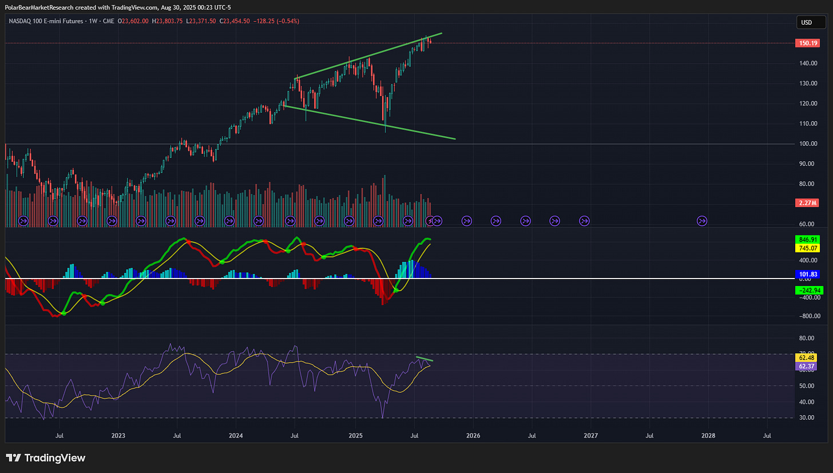Click the 140.00 price axis label
Screen dimensions: 833x473
point(809,63)
